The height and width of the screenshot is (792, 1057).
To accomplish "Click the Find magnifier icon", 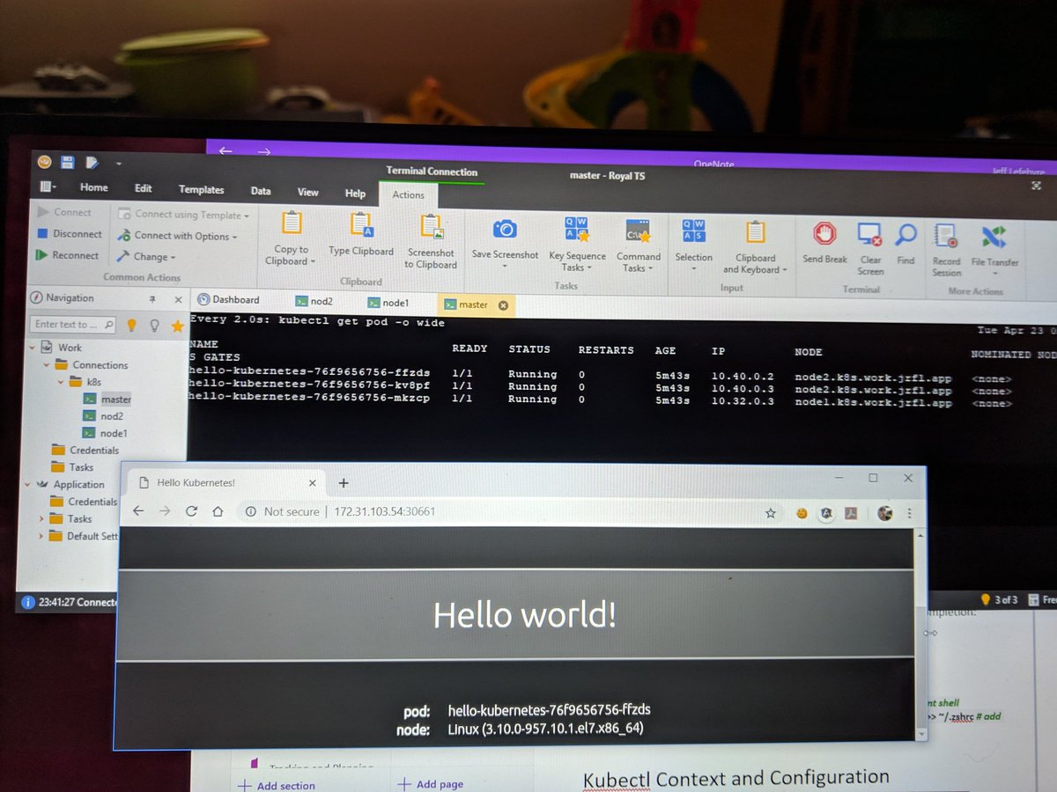I will (905, 235).
